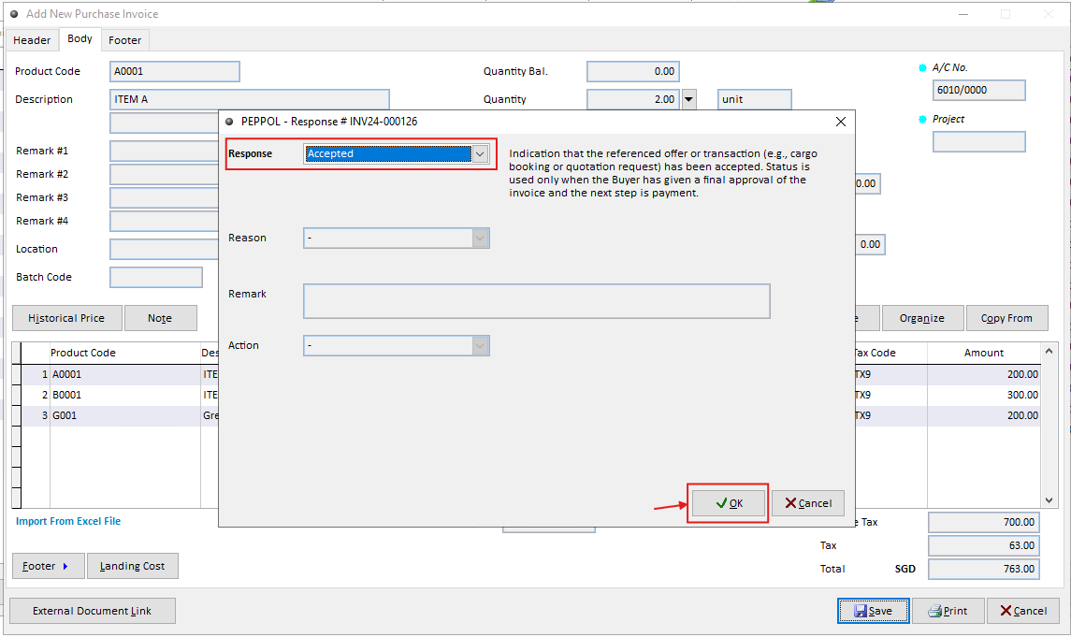Click the Total field 763.00
The height and width of the screenshot is (637, 1071).
[x=984, y=569]
